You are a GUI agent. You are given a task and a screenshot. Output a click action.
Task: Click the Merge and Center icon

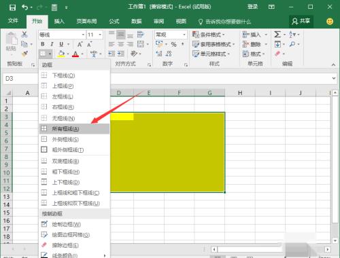coord(141,44)
